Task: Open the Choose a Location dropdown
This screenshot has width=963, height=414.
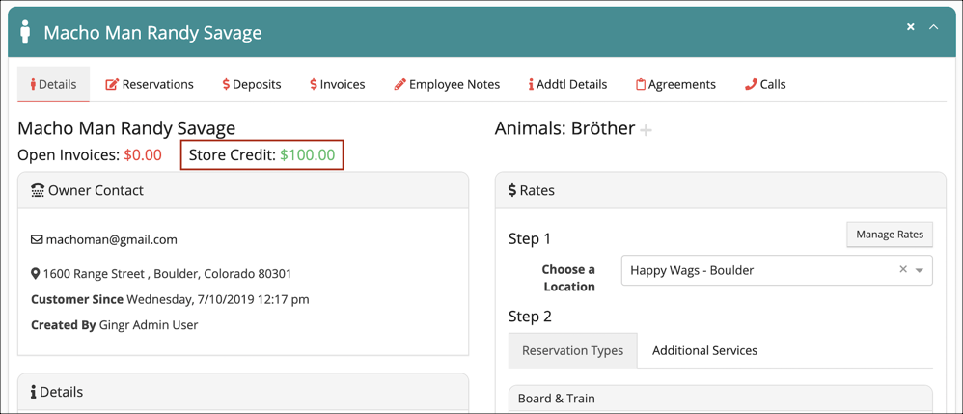Action: (x=777, y=270)
